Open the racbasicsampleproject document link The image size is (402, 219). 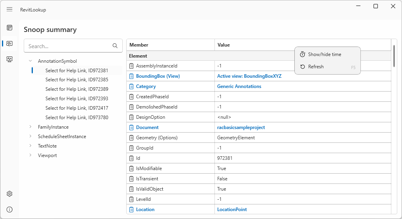click(241, 127)
